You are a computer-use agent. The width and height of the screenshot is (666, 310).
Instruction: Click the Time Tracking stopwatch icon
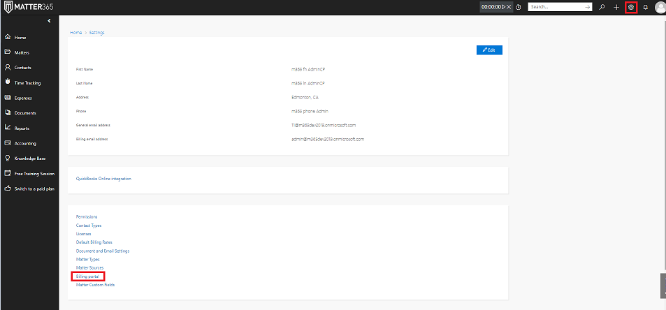click(x=7, y=82)
